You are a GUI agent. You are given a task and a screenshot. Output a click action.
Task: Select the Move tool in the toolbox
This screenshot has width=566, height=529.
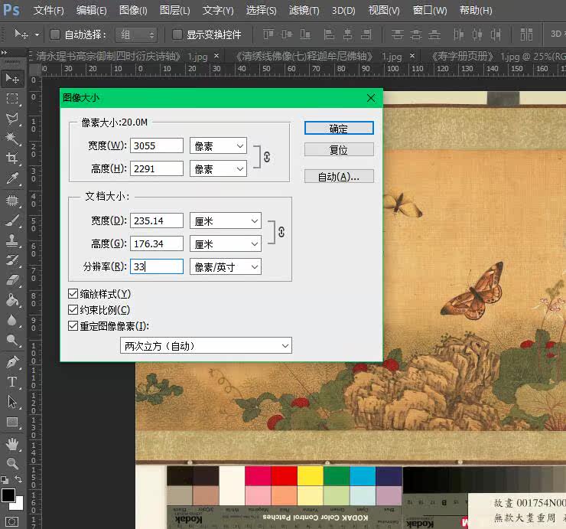tap(12, 78)
